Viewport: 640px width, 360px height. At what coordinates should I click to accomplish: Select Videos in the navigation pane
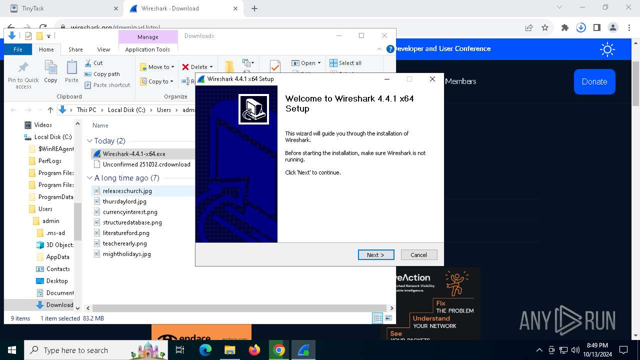(x=43, y=125)
